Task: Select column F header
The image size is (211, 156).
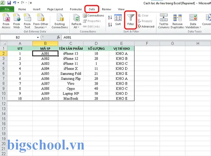Action: pos(147,44)
